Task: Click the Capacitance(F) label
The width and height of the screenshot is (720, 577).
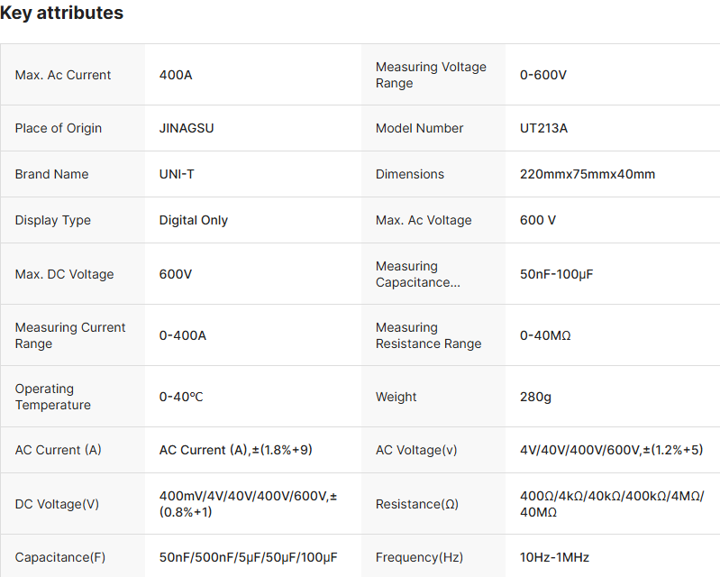Action: click(x=60, y=557)
